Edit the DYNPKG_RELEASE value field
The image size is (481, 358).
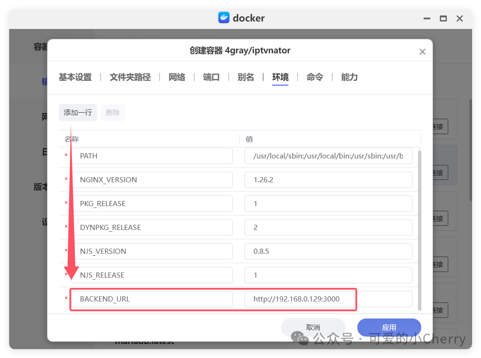tap(328, 228)
